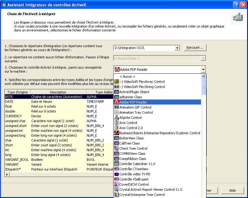The width and height of the screenshot is (248, 198).
Task: Click the Aide button
Action: (233, 190)
